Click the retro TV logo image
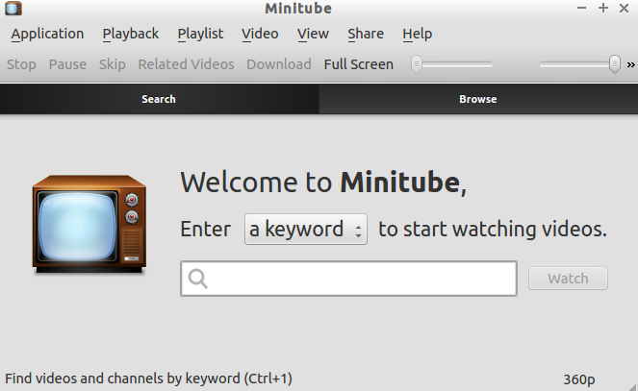The height and width of the screenshot is (391, 638). pos(89,224)
